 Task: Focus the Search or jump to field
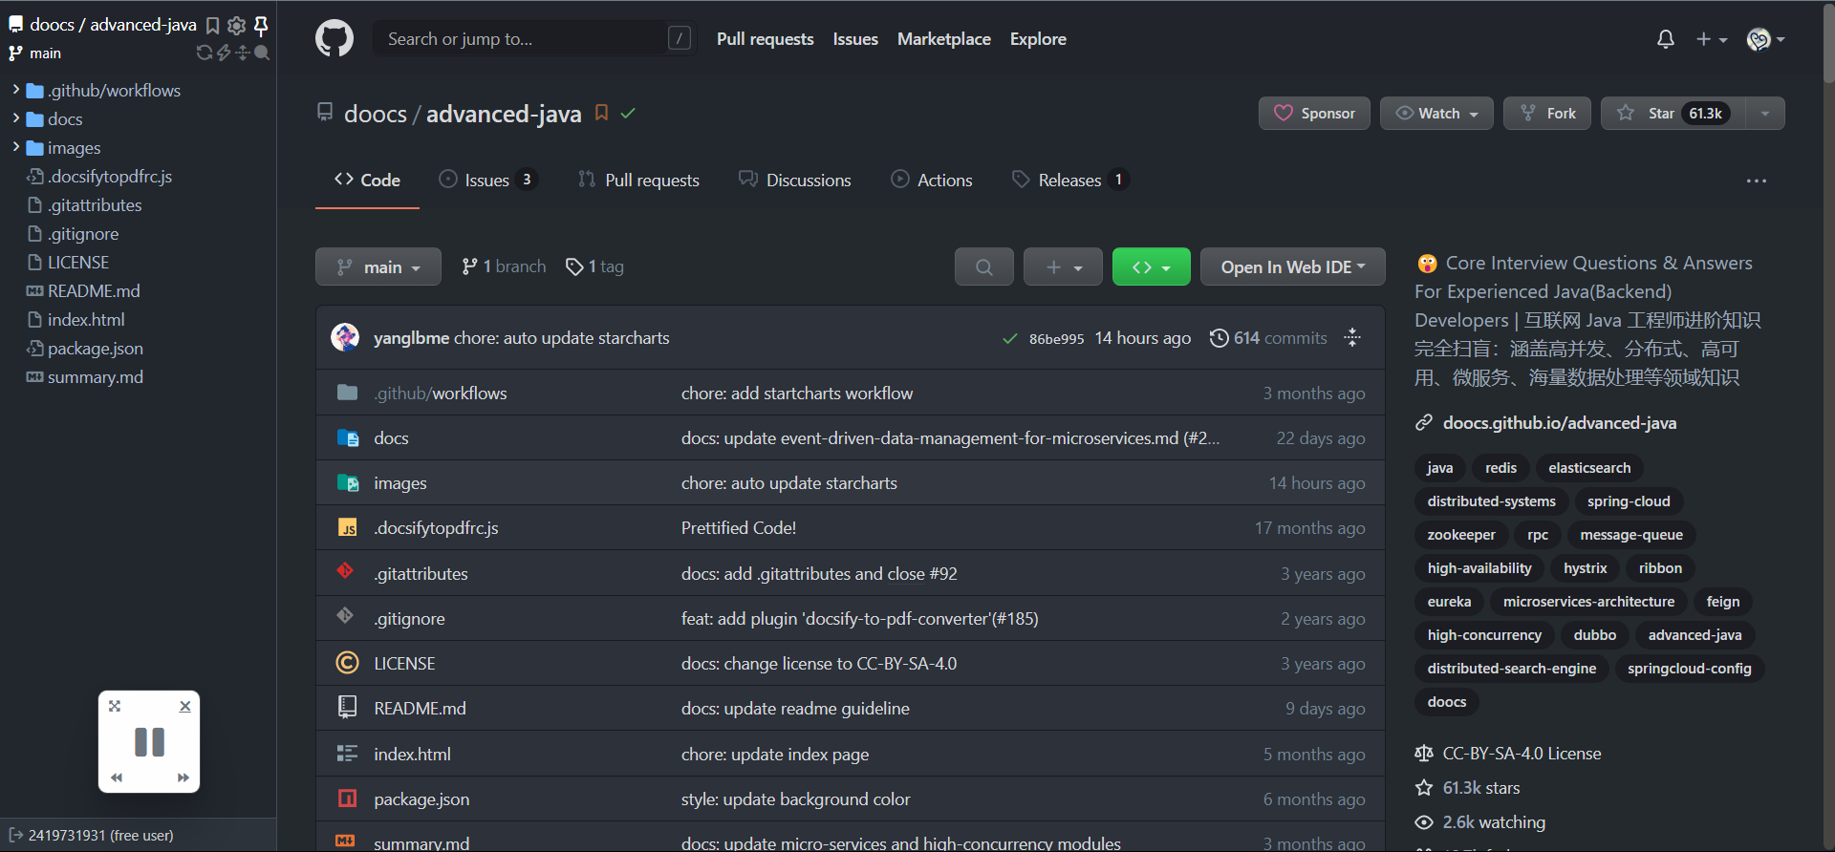(x=534, y=39)
